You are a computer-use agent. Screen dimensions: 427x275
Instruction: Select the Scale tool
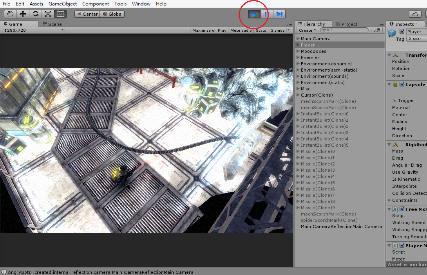[48, 14]
